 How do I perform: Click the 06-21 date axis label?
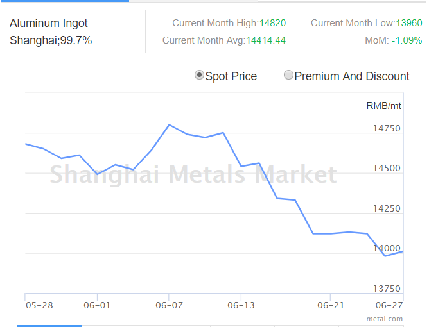(331, 305)
